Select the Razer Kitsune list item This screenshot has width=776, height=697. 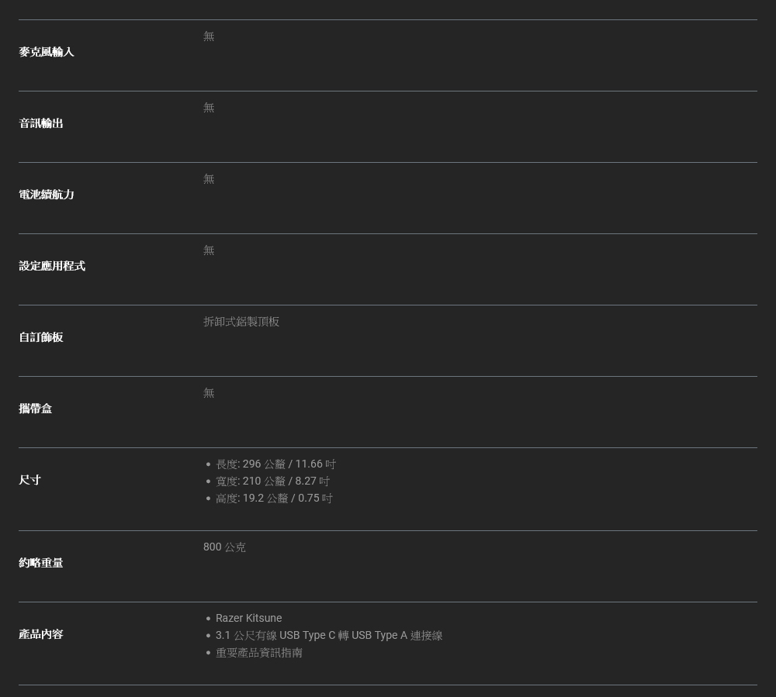coord(248,619)
